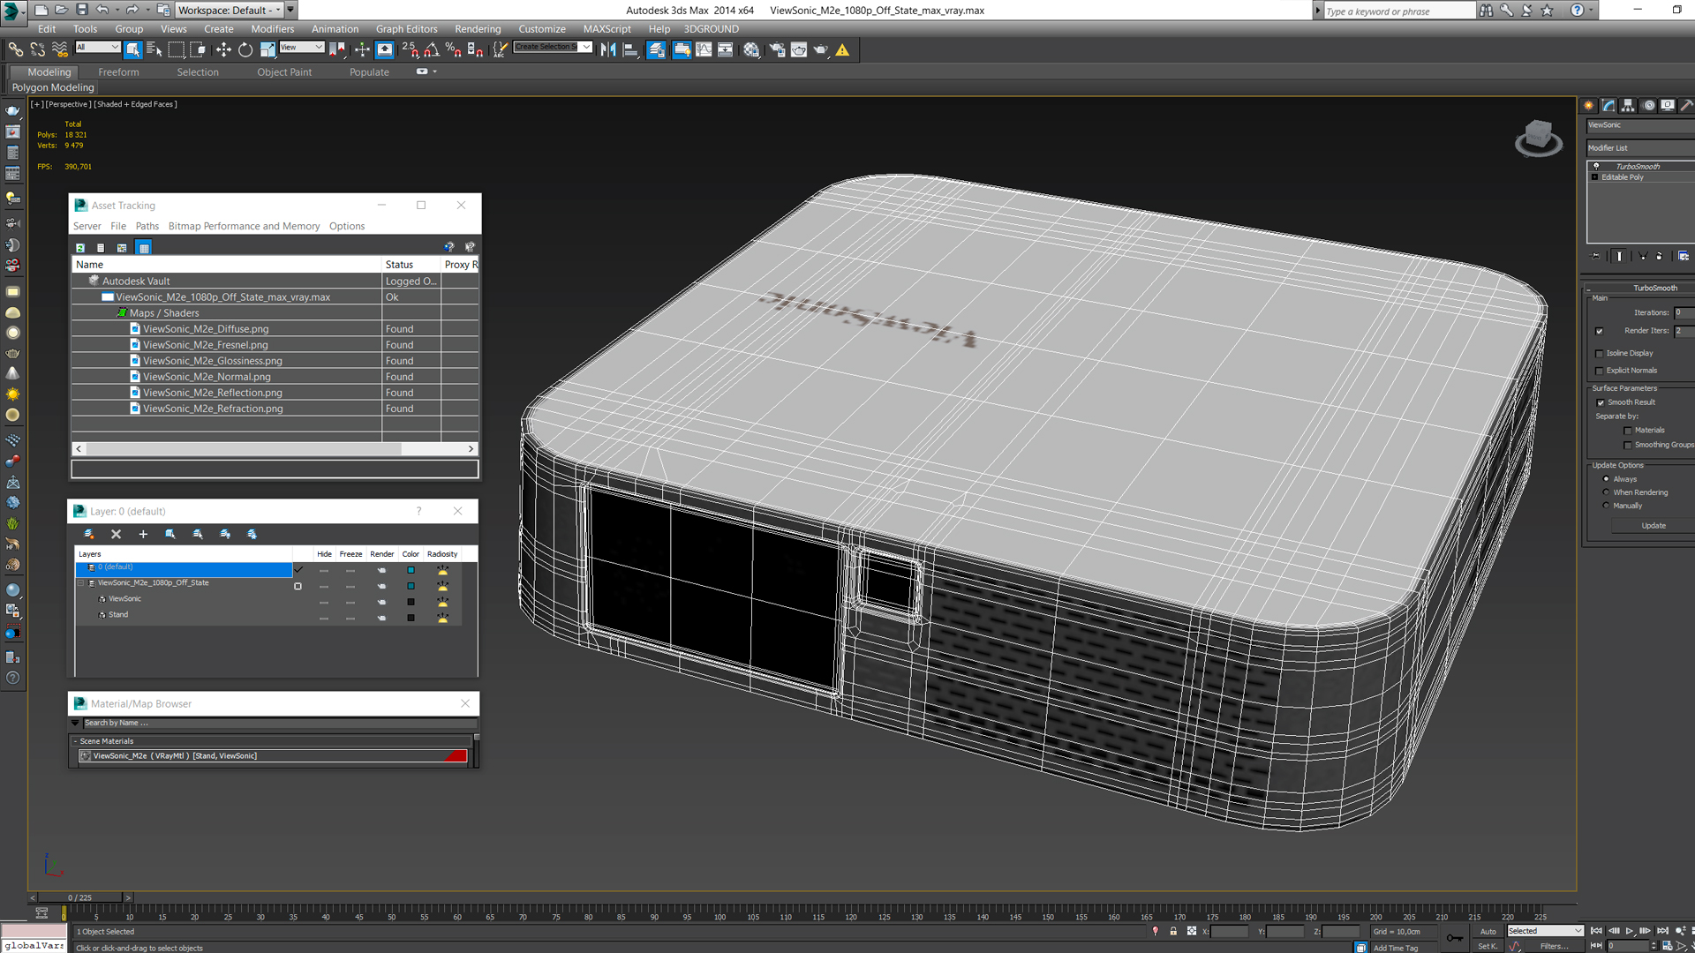Screen dimensions: 1695x953
Task: Select When Rendering update option
Action: (x=1606, y=492)
